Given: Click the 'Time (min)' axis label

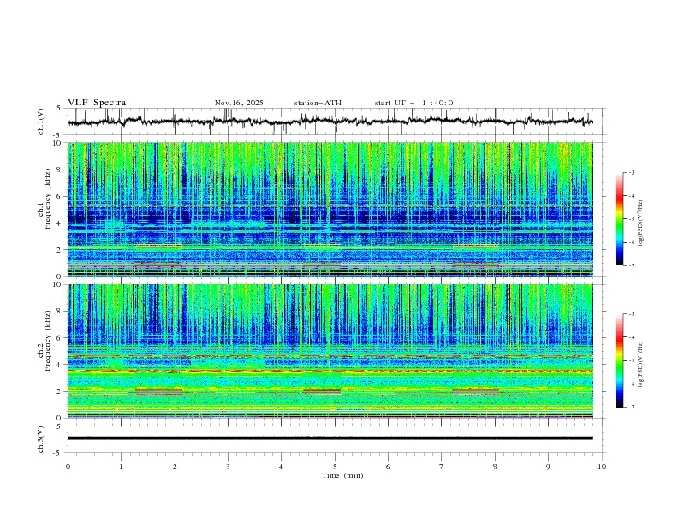Looking at the screenshot, I should point(342,475).
